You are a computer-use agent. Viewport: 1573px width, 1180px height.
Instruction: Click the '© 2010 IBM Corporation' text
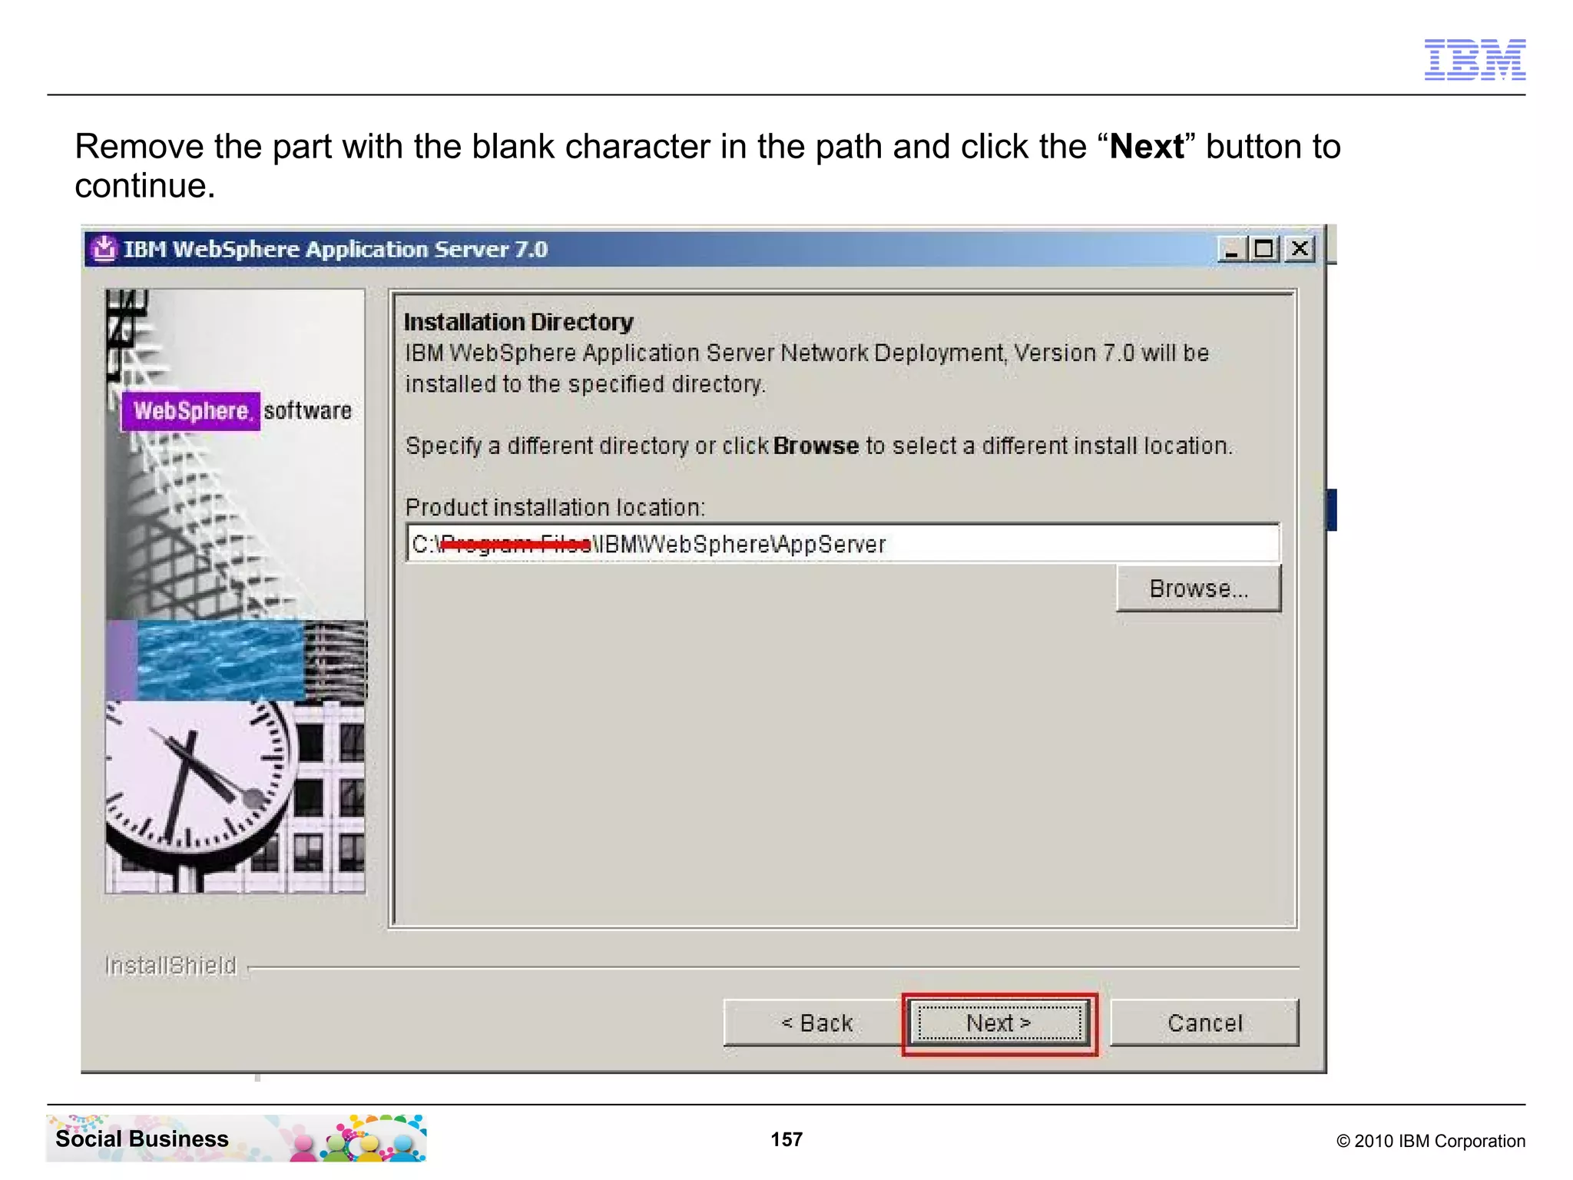click(x=1431, y=1141)
